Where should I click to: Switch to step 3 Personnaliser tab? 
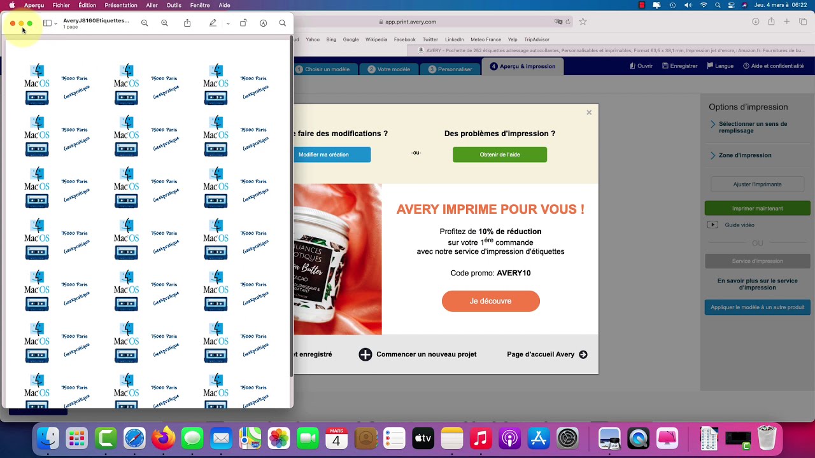(450, 69)
